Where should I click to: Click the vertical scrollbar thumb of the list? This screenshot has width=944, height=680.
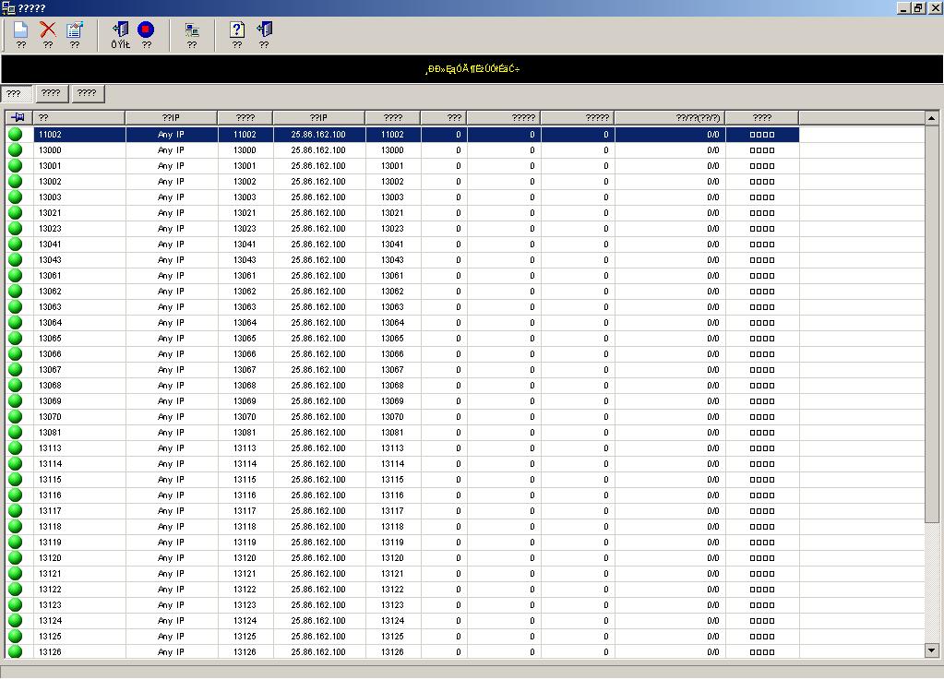(931, 324)
